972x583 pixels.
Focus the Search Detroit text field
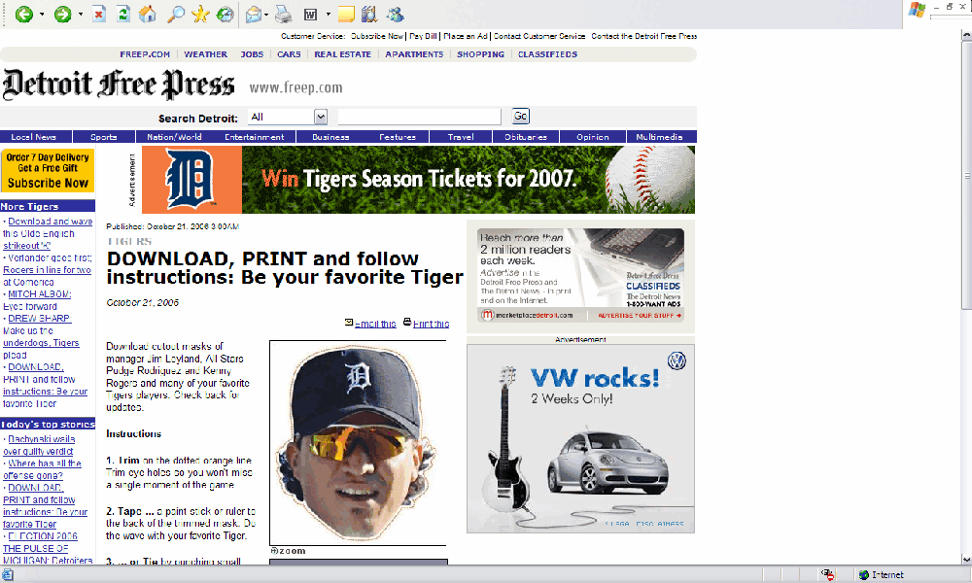419,117
